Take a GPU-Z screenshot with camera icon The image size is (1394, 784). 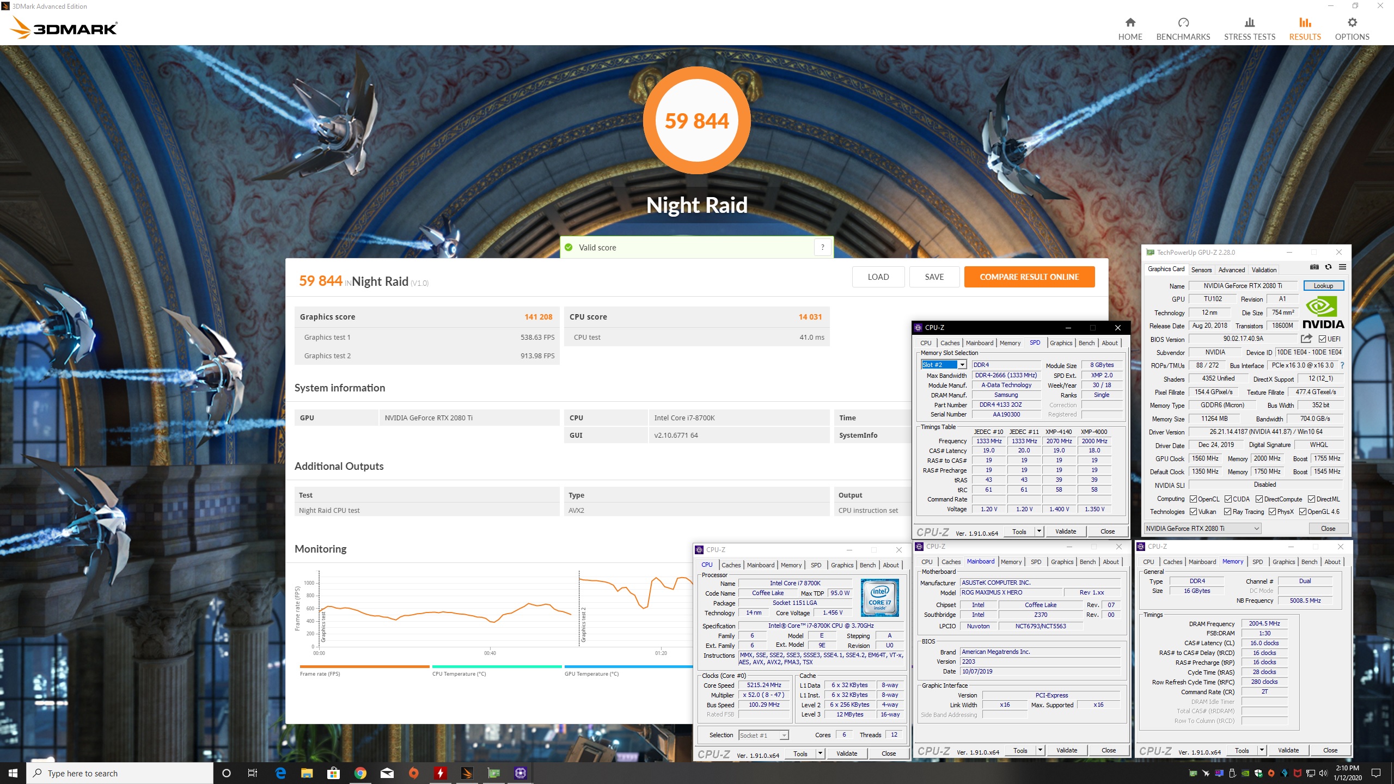pyautogui.click(x=1314, y=267)
